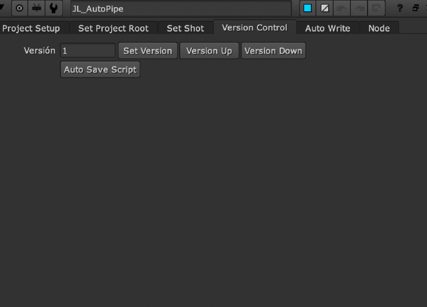Collapse the JL_AutoPipe properties panel arrow
Screen dimensions: 427x307
pos(2,7)
